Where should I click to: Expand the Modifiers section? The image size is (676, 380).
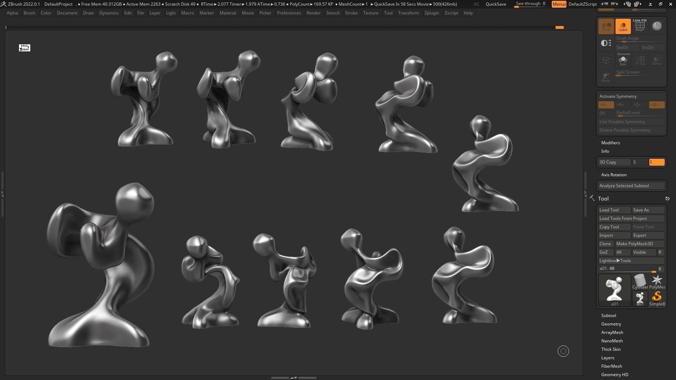tap(610, 143)
